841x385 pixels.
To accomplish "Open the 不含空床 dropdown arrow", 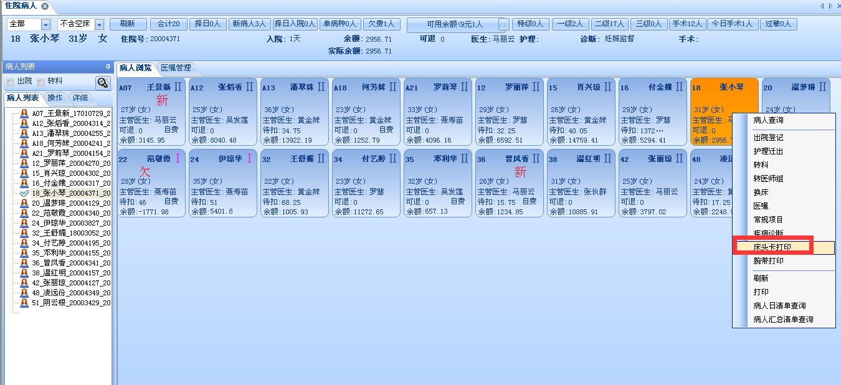I will click(x=99, y=24).
